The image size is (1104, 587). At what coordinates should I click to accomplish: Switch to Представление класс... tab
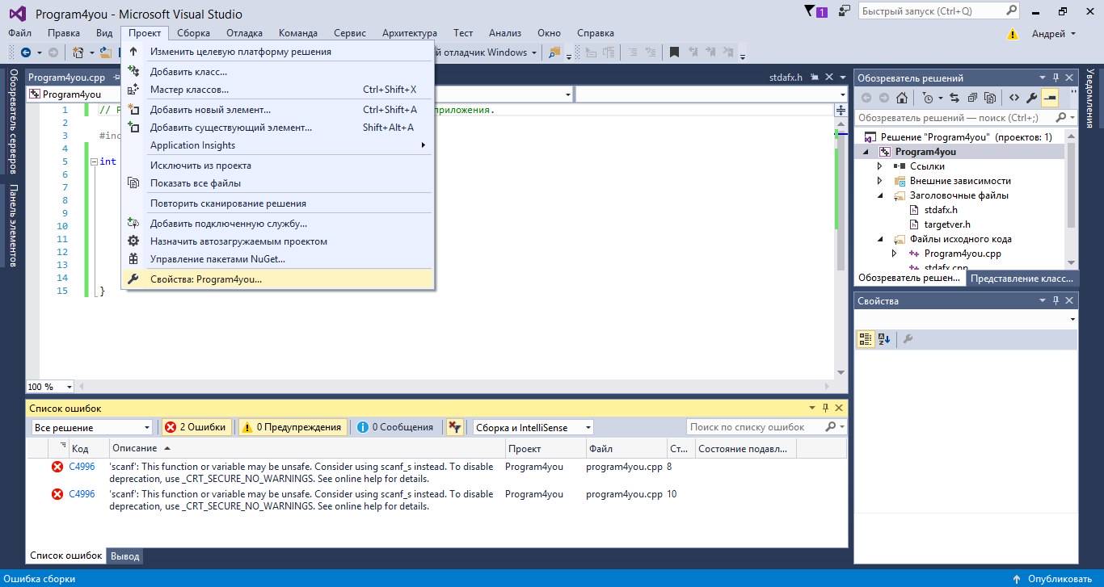coord(1022,279)
